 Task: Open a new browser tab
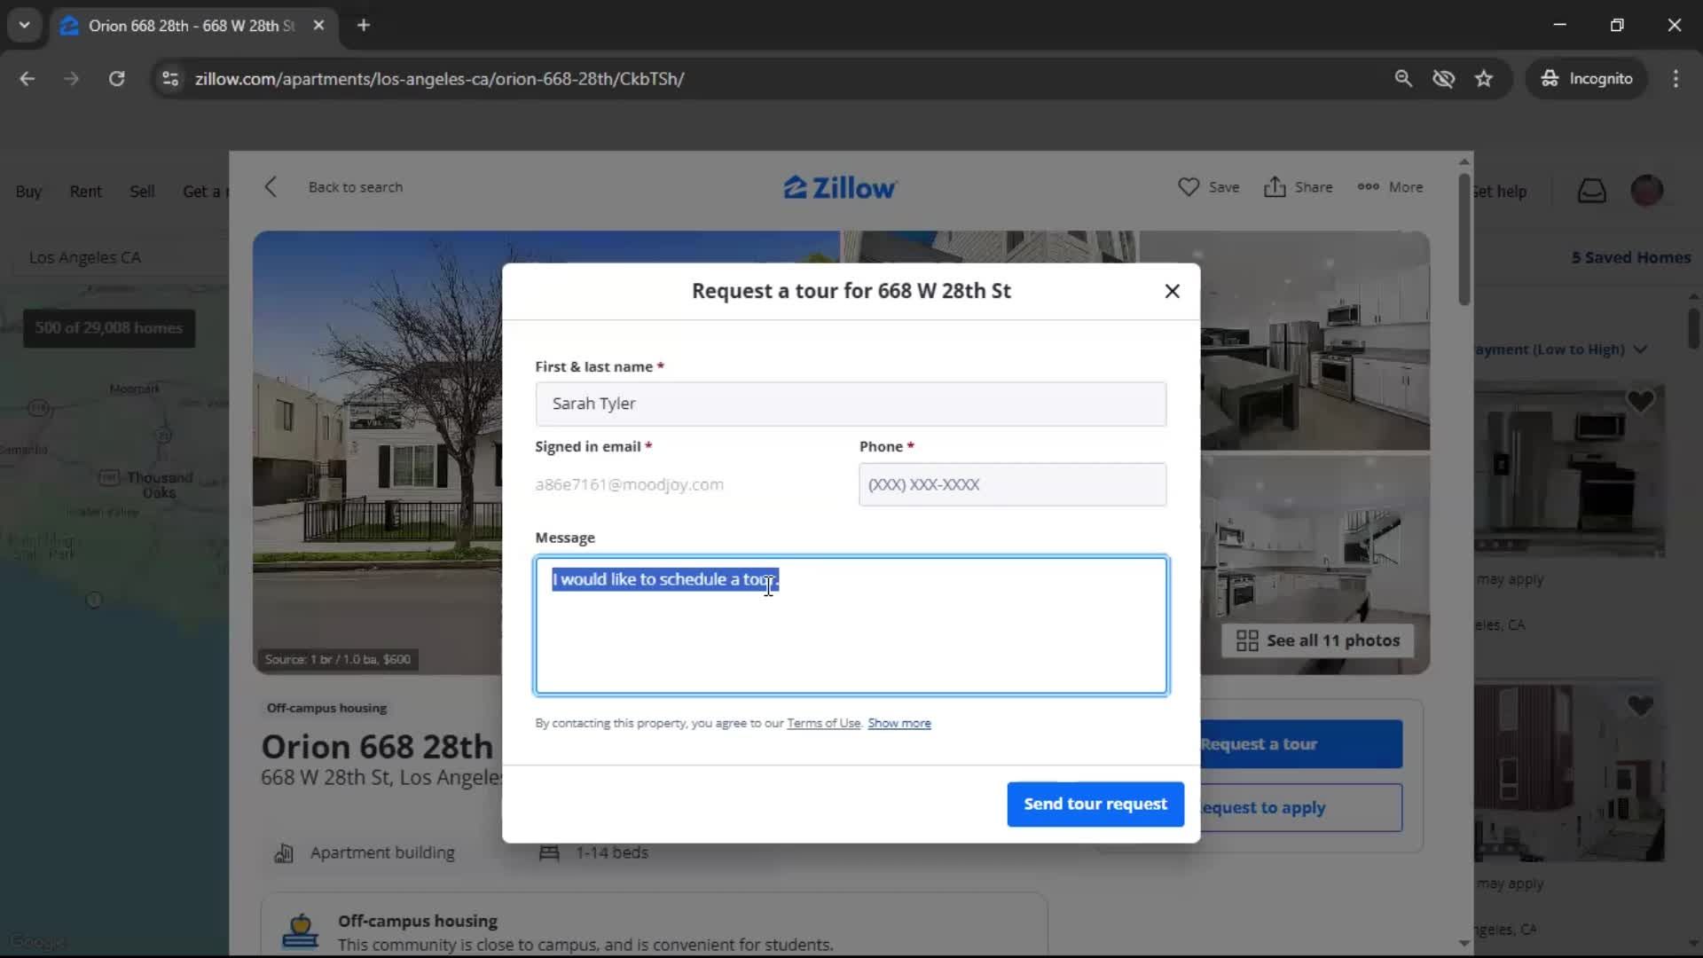pos(364,25)
